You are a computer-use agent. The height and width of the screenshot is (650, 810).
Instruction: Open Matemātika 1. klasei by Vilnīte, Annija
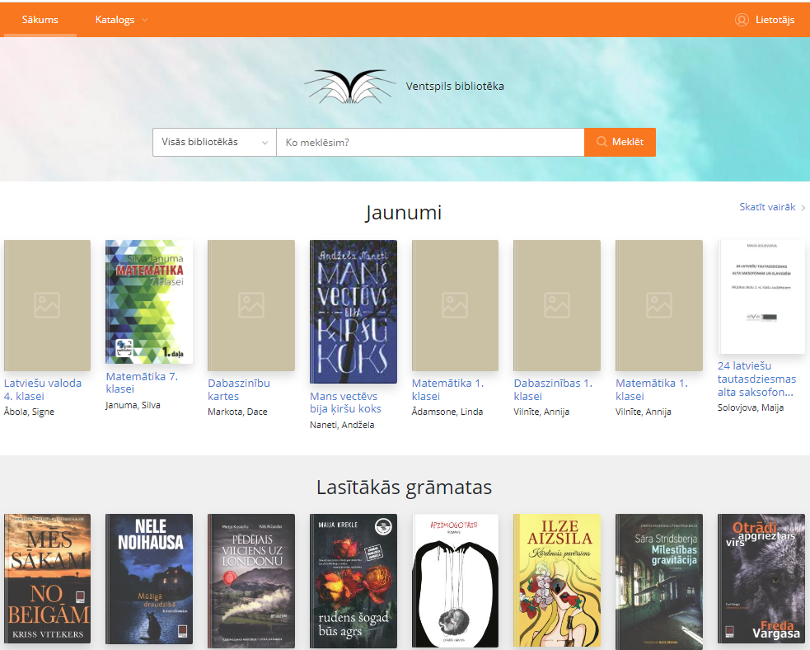652,389
